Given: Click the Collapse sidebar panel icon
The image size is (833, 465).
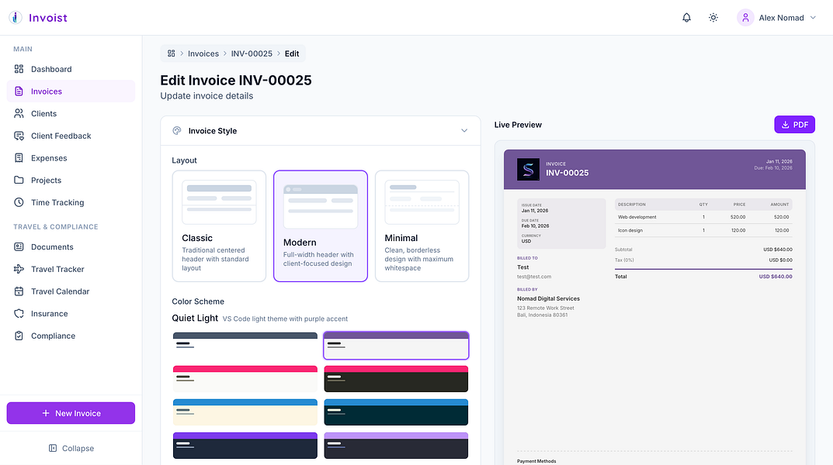Looking at the screenshot, I should pos(53,449).
